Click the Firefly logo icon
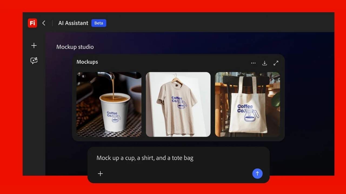346x194 pixels. pyautogui.click(x=32, y=23)
